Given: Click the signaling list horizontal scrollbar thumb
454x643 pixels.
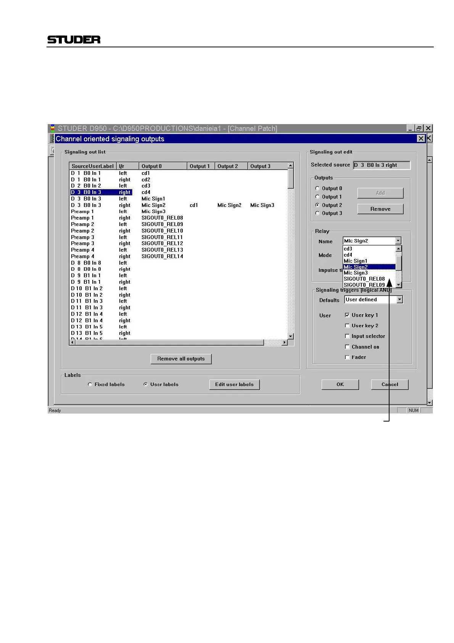Looking at the screenshot, I should click(170, 343).
